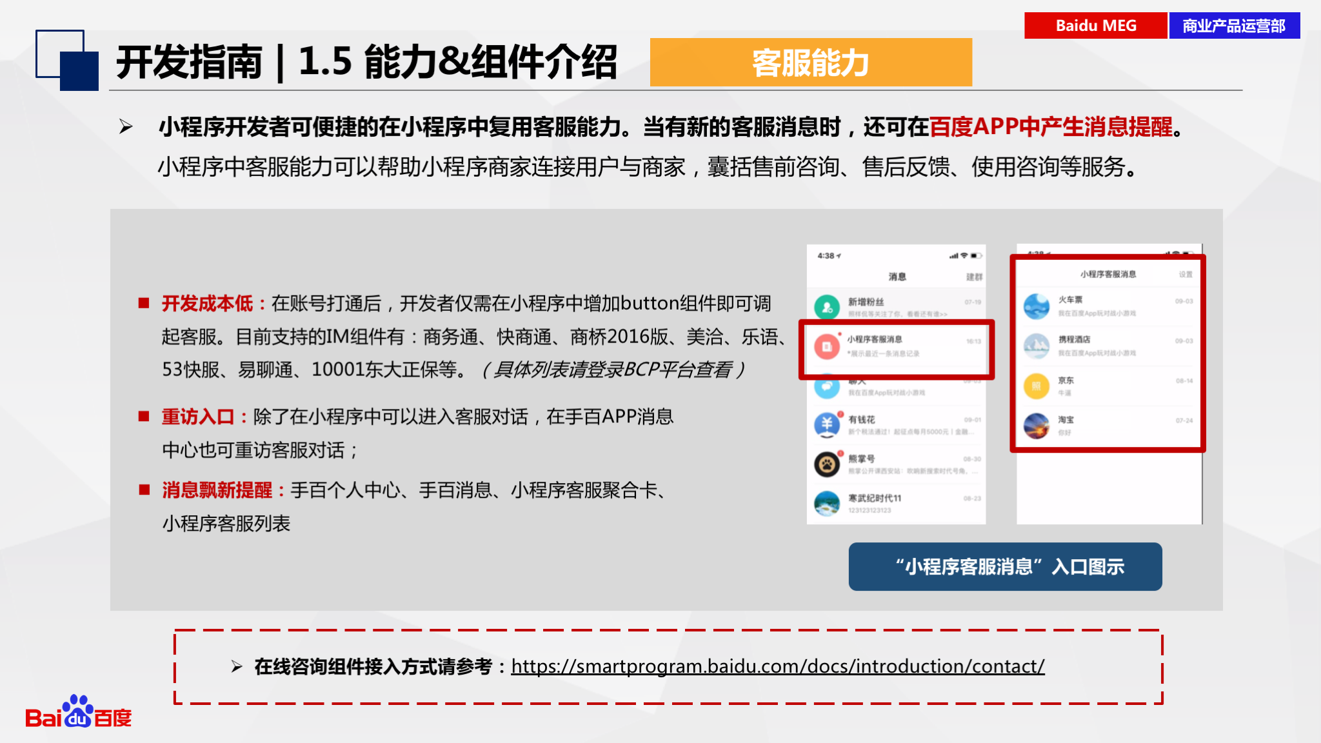Tap the 寒武纪时代11 avatar thumbnail
The image size is (1321, 743).
(x=827, y=503)
